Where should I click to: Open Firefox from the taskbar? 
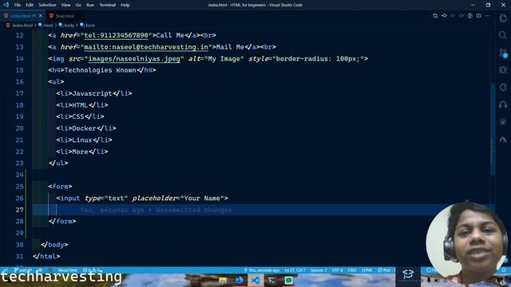239,280
